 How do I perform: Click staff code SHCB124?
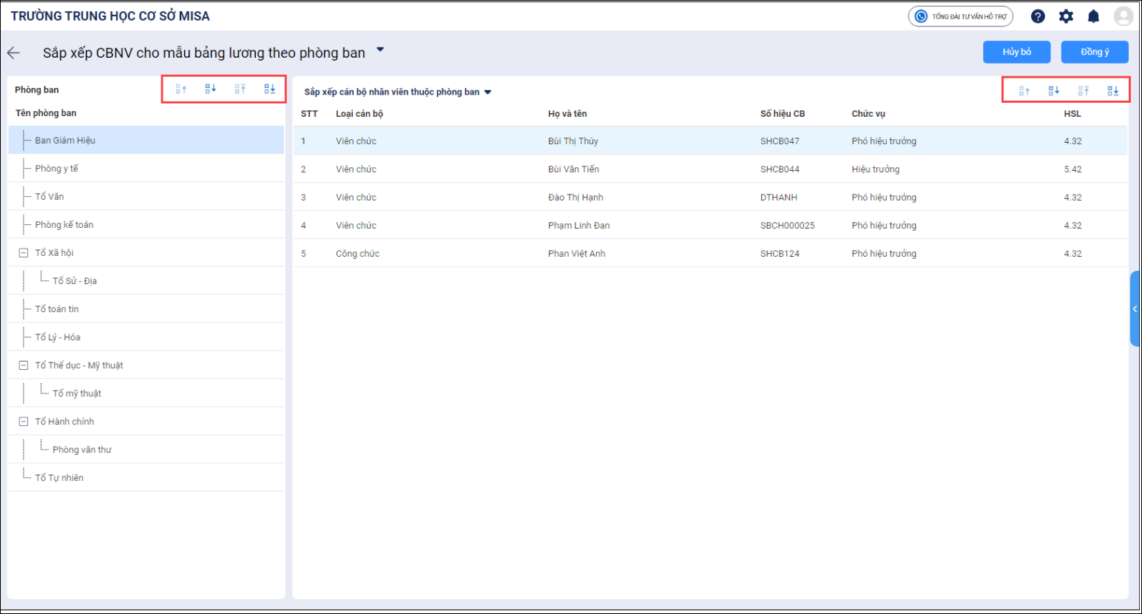point(780,254)
